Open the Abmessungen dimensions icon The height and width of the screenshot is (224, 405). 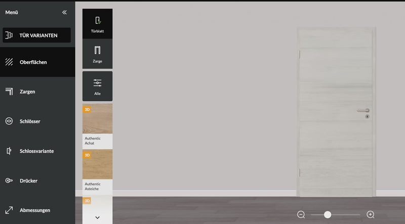click(x=9, y=210)
